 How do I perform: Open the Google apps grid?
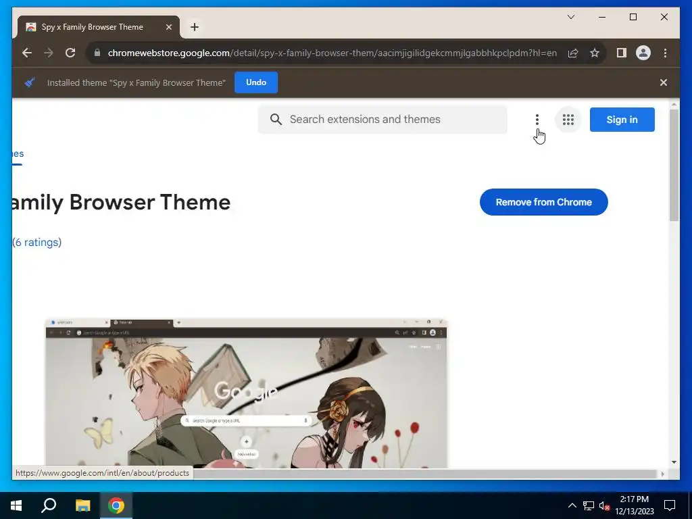coord(568,119)
